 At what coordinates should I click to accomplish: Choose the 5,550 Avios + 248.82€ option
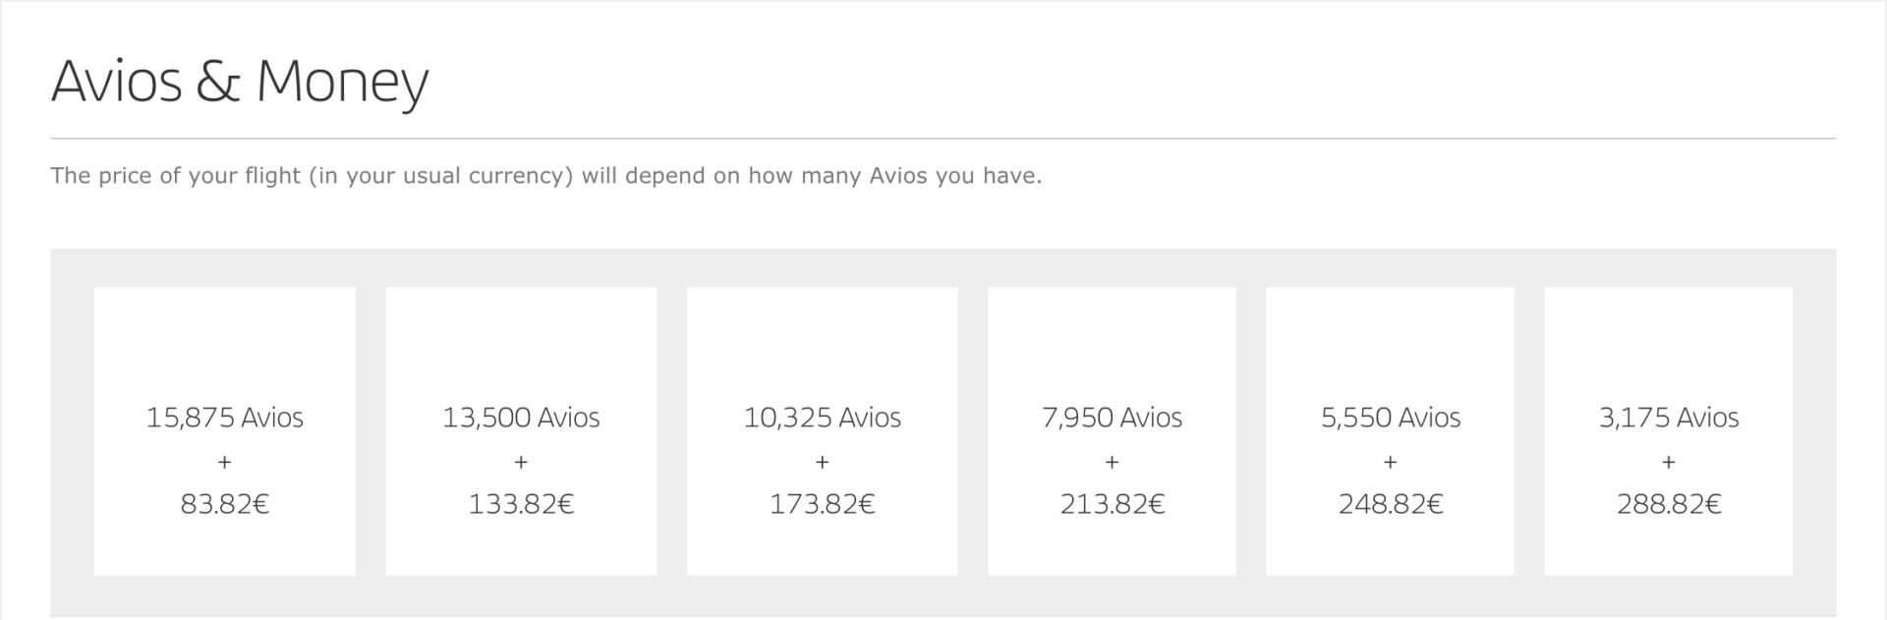click(x=1390, y=430)
